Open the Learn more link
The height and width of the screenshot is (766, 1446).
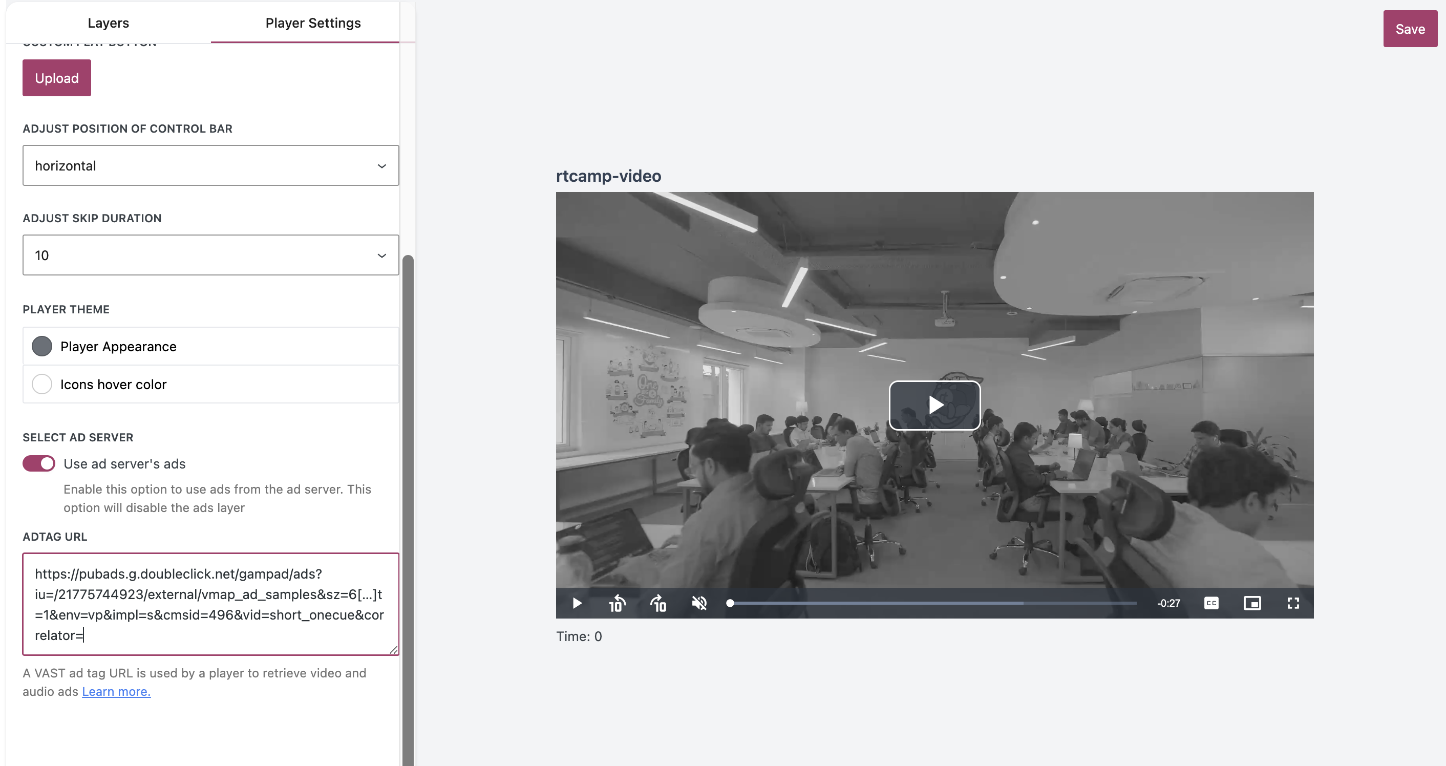click(x=116, y=691)
